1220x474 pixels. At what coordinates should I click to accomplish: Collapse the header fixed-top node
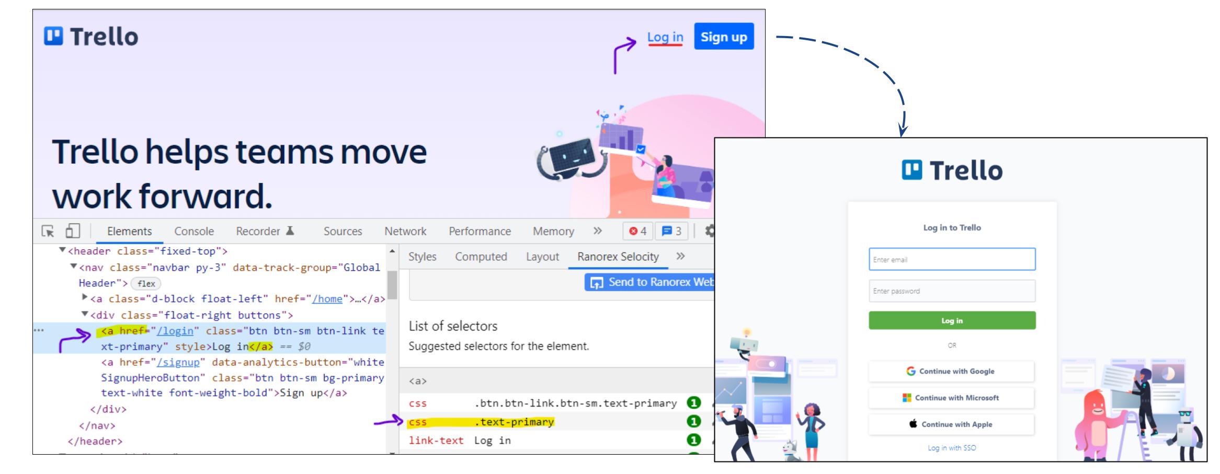tap(63, 250)
